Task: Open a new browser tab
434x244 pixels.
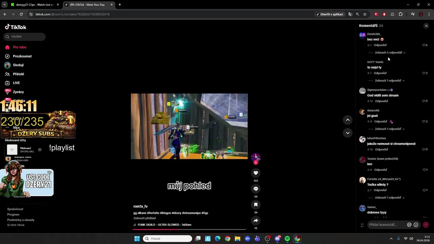Action: tap(120, 5)
